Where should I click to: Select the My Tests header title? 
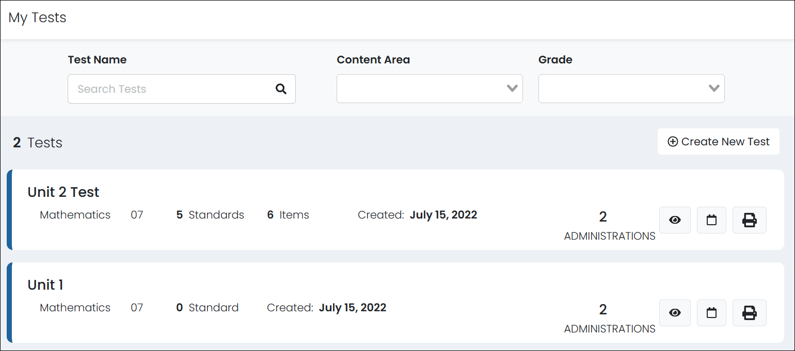[36, 18]
